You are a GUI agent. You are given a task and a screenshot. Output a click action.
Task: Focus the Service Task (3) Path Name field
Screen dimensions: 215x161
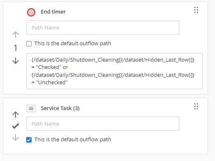[x=103, y=124]
